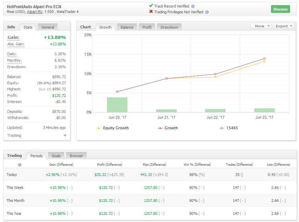Viewport: 299px width, 222px height.
Task: Click the Abs. Gain label
Action: 16,44
